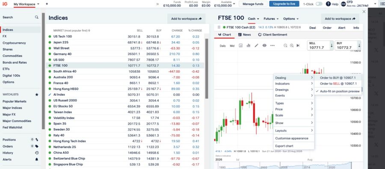Toggle chart visibility eye icon
385x169 pixels.
[264, 45]
